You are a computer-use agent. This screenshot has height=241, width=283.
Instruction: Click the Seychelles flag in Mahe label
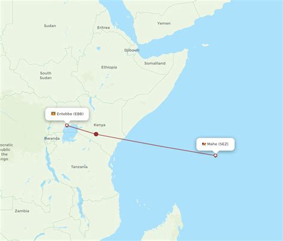tap(204, 144)
